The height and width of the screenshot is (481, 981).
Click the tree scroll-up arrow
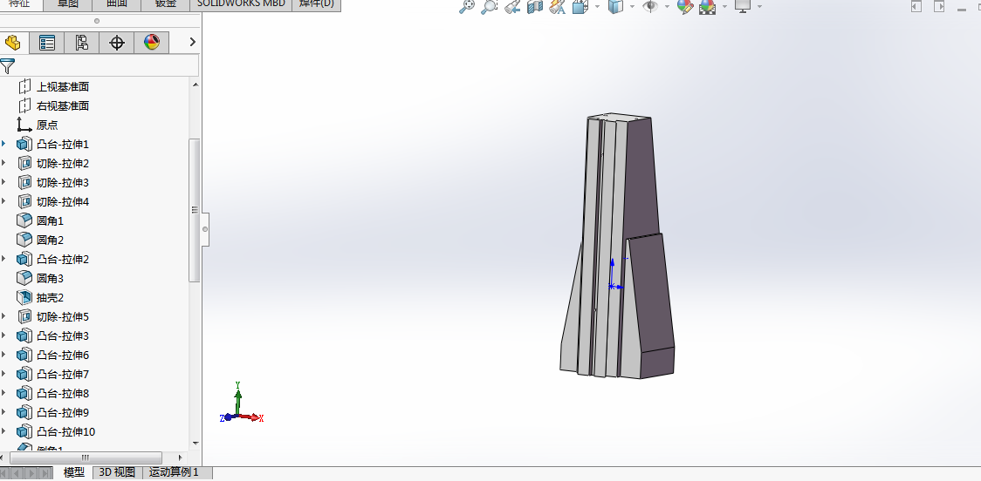pyautogui.click(x=195, y=85)
